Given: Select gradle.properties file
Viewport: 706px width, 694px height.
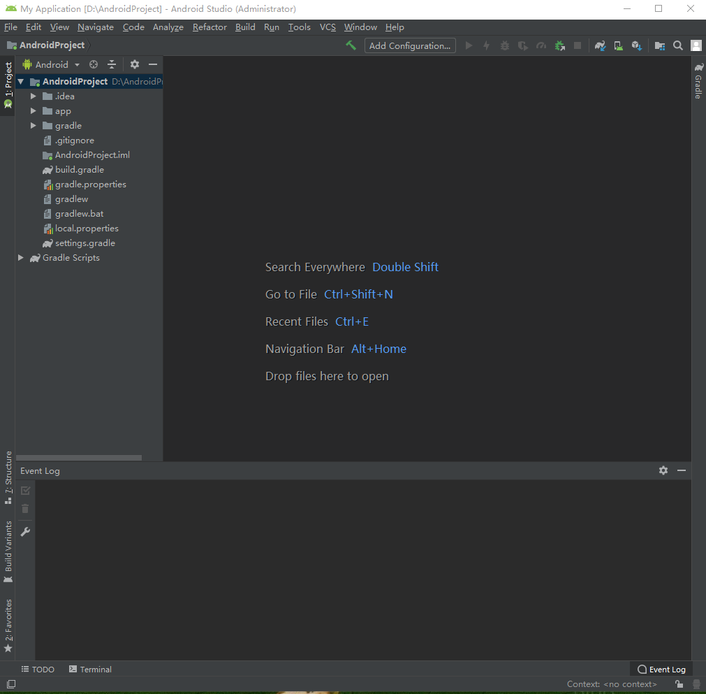Looking at the screenshot, I should tap(90, 185).
